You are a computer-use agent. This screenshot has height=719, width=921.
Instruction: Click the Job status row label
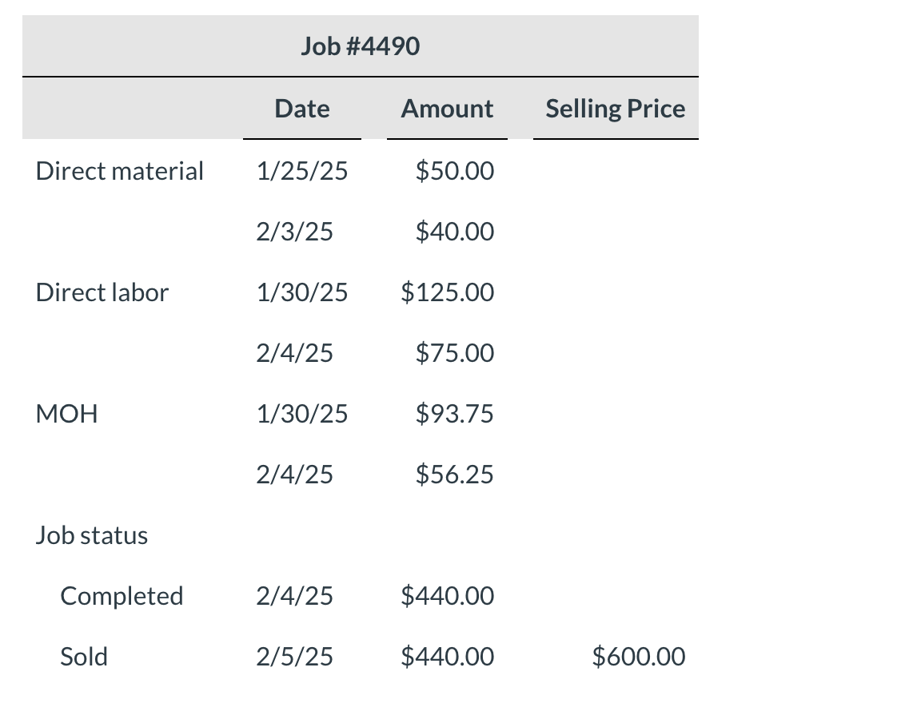tap(92, 535)
